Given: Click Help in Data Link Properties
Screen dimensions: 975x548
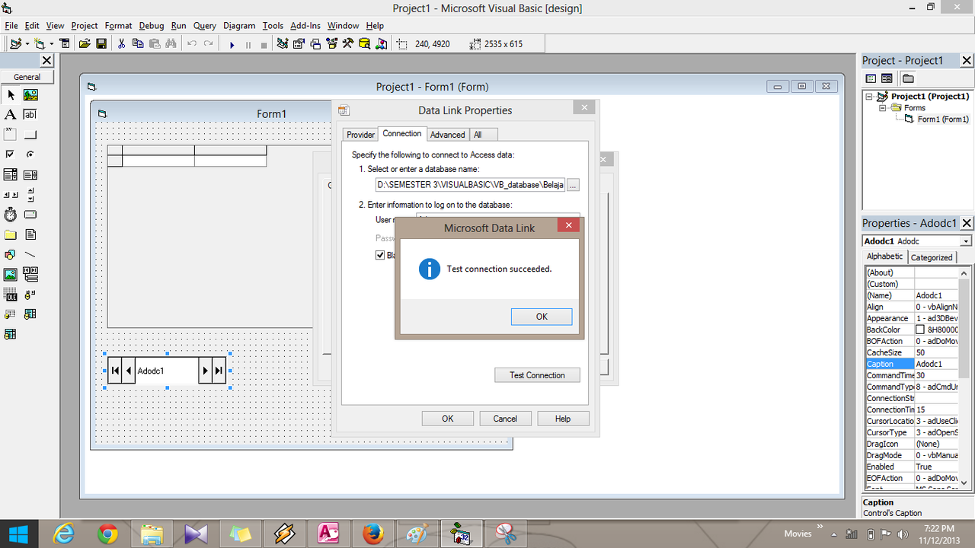Looking at the screenshot, I should tap(563, 419).
